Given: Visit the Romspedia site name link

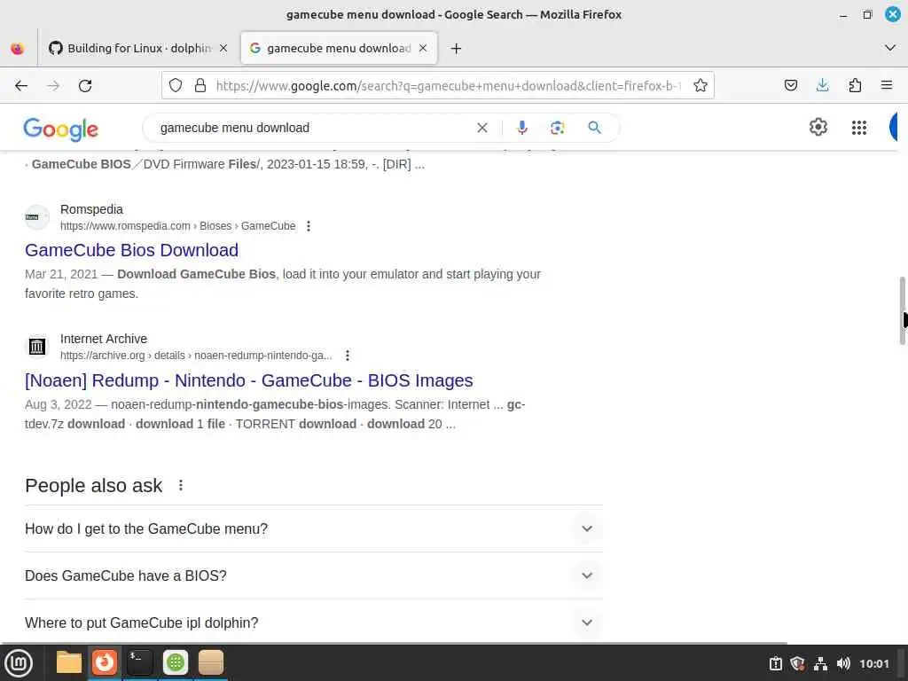Looking at the screenshot, I should point(91,209).
